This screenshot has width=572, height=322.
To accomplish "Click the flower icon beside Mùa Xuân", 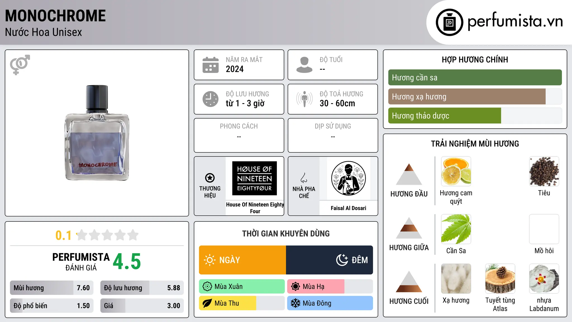I will [x=207, y=287].
